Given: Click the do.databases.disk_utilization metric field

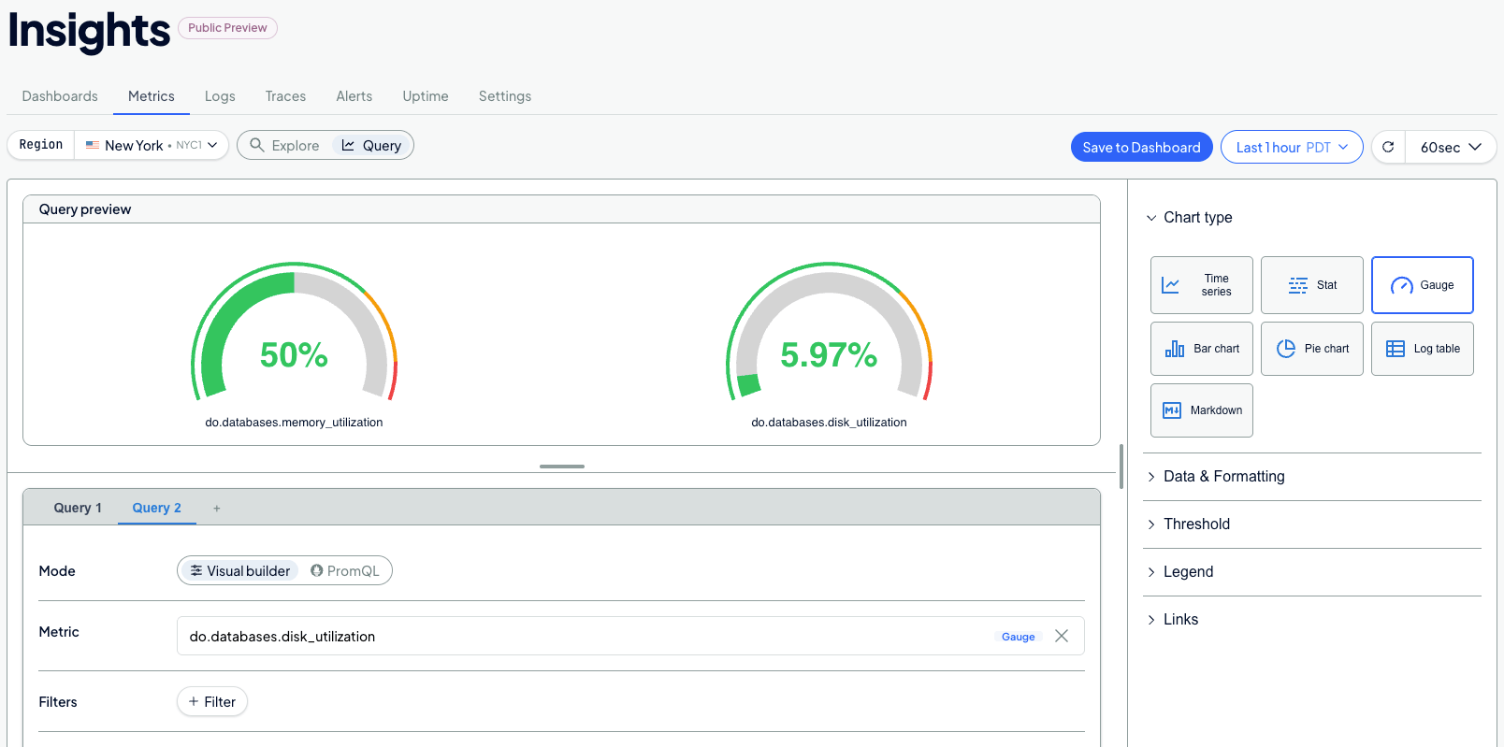Looking at the screenshot, I should [x=630, y=636].
